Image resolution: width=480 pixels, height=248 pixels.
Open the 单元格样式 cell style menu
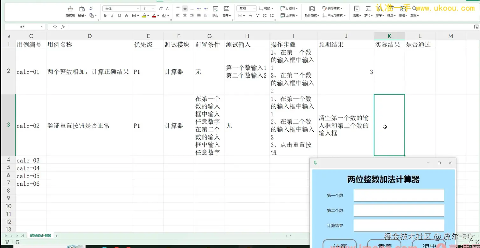click(334, 15)
